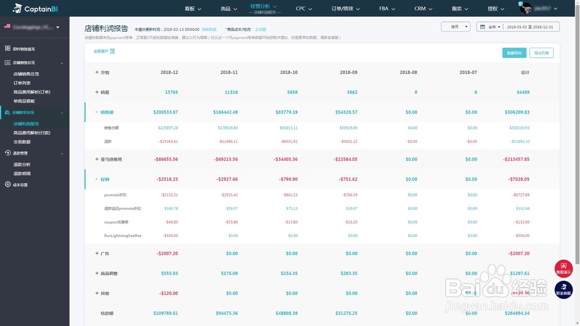Open 退款明细 in sidebar
Image resolution: width=580 pixels, height=326 pixels.
[22, 174]
